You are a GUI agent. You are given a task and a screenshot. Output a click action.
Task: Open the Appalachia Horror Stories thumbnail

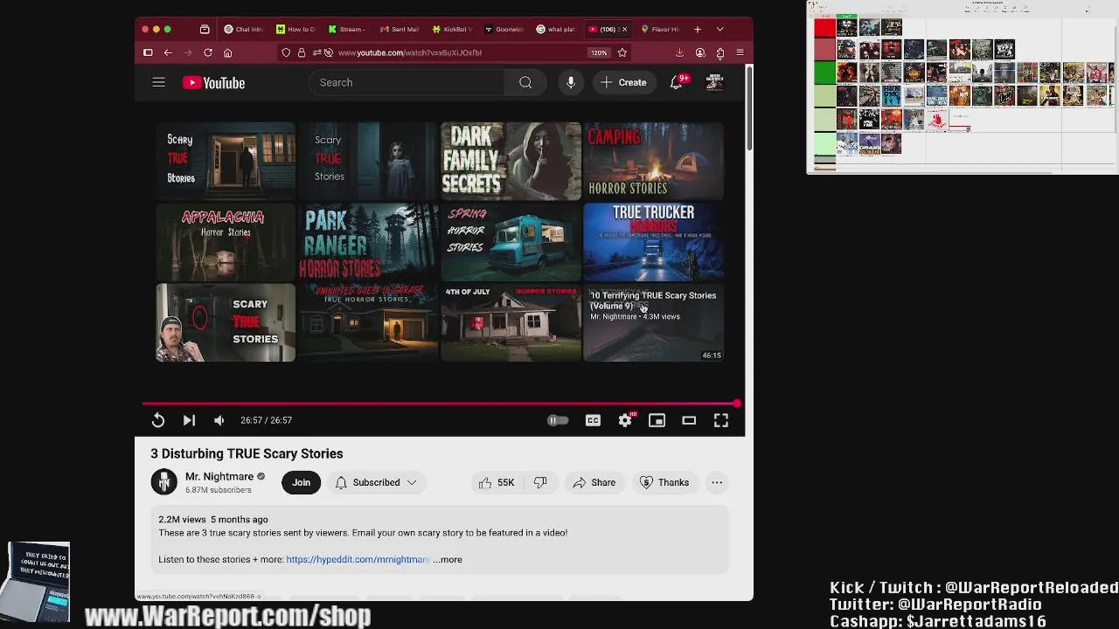tap(226, 242)
